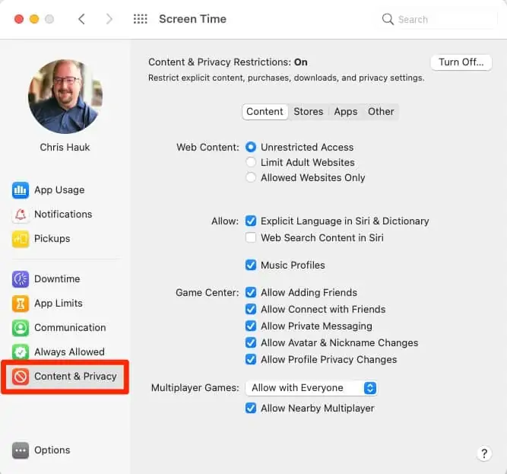
Task: Choose Limit Adult Websites option
Action: coord(251,162)
